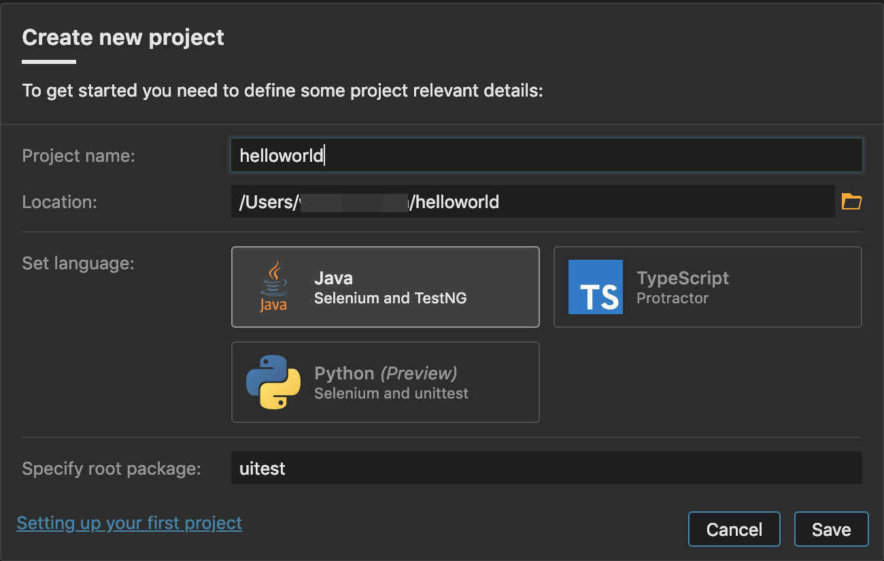Click the Set language label
This screenshot has height=561, width=884.
78,262
